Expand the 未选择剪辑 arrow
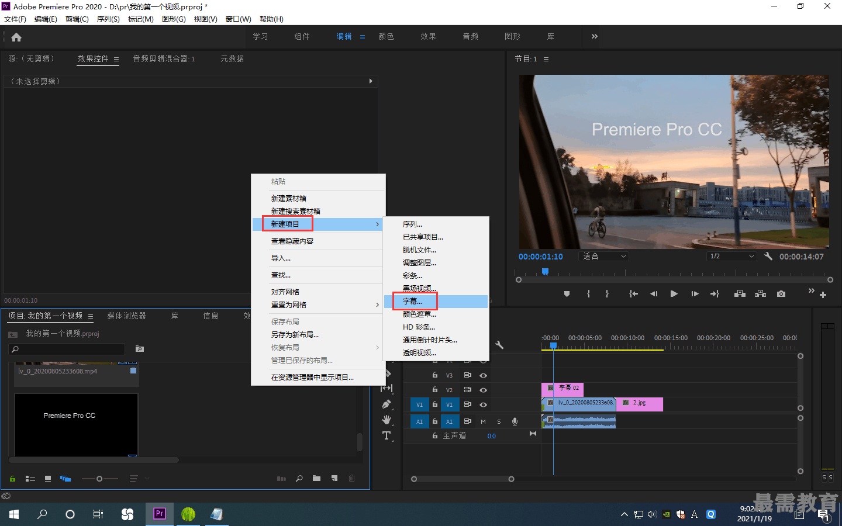842x526 pixels. [x=371, y=81]
